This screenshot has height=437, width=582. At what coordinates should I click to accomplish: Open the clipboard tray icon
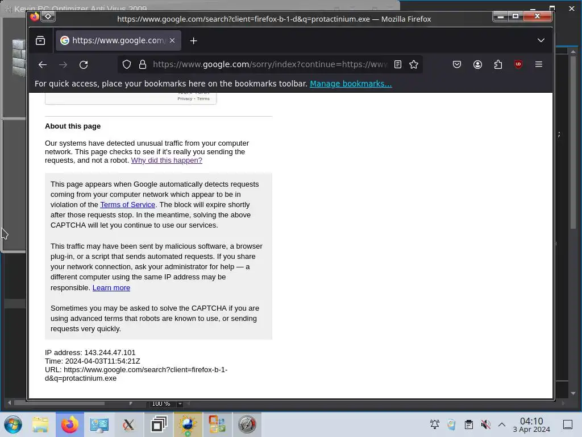click(x=469, y=424)
